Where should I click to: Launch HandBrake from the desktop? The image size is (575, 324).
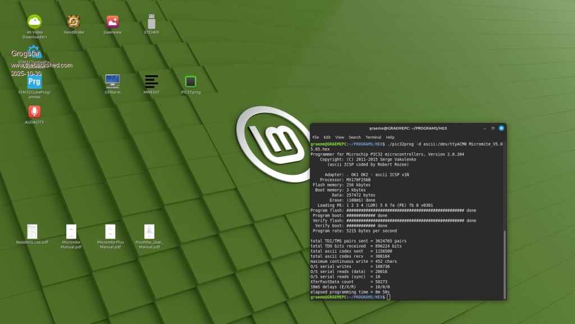click(74, 22)
